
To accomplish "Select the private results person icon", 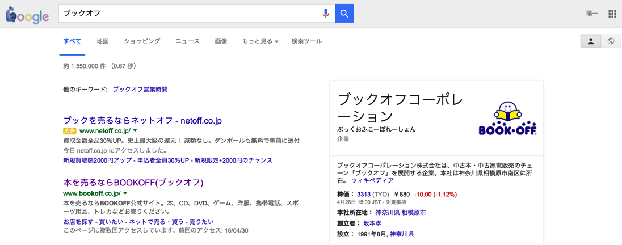I will 591,41.
